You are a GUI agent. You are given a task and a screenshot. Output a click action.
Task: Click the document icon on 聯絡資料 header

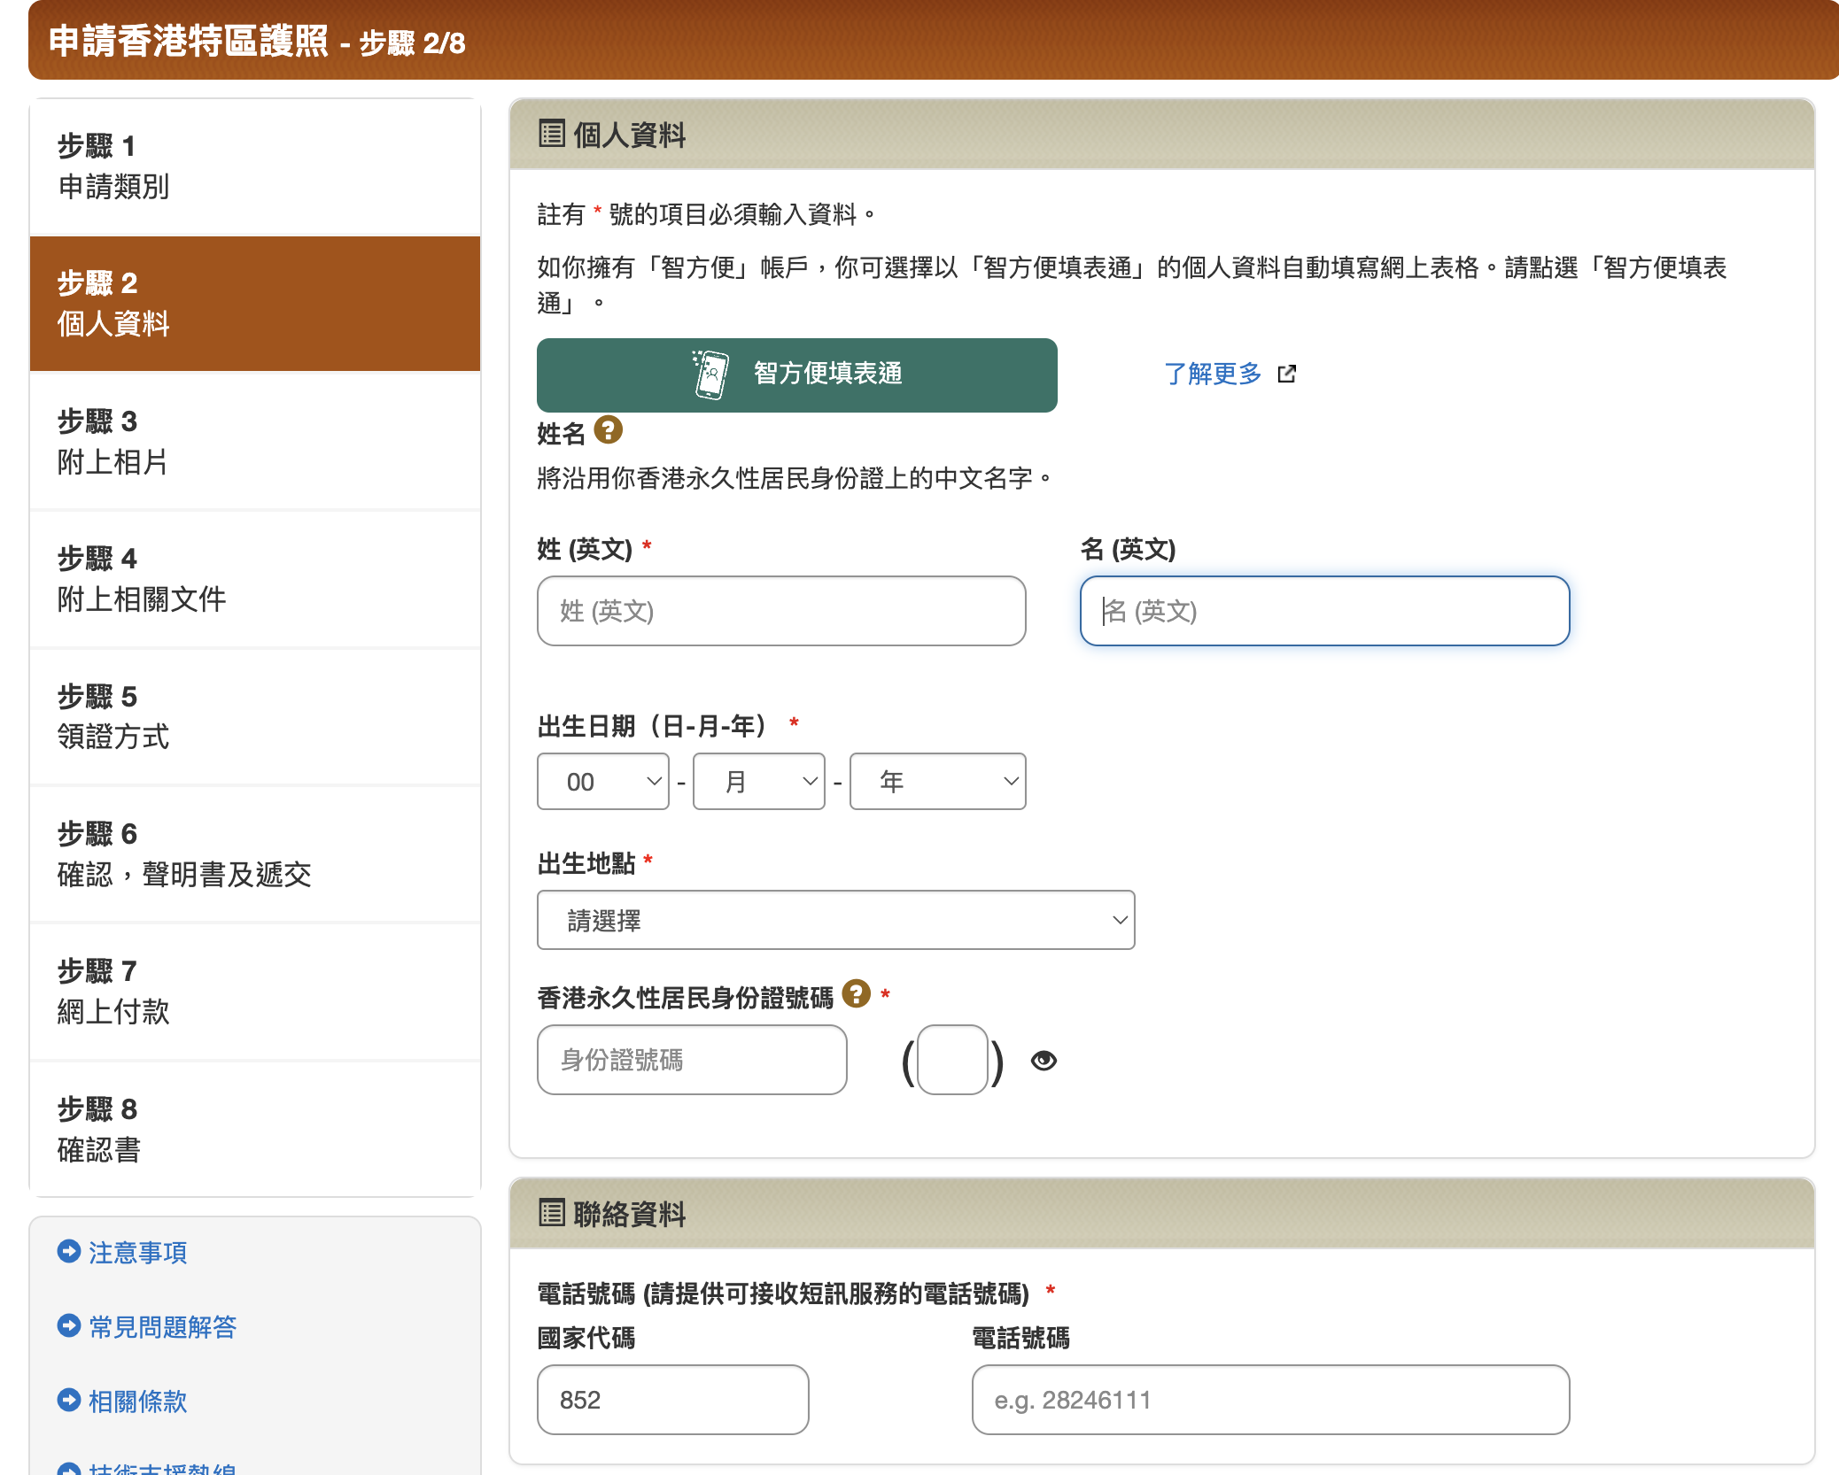point(551,1214)
